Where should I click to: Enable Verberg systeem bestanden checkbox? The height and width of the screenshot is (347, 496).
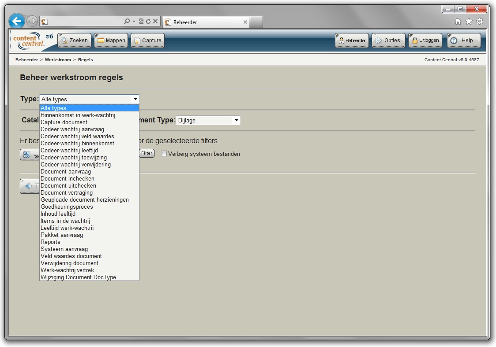point(164,154)
